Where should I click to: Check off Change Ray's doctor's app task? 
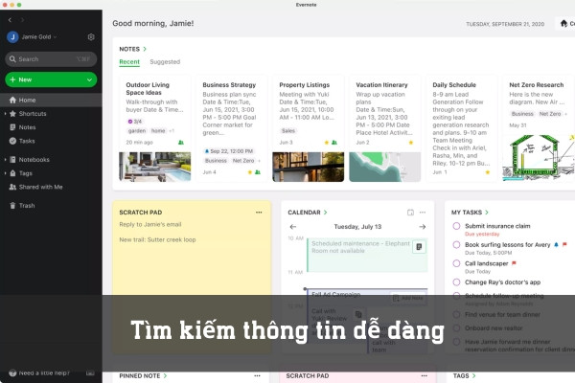456,282
